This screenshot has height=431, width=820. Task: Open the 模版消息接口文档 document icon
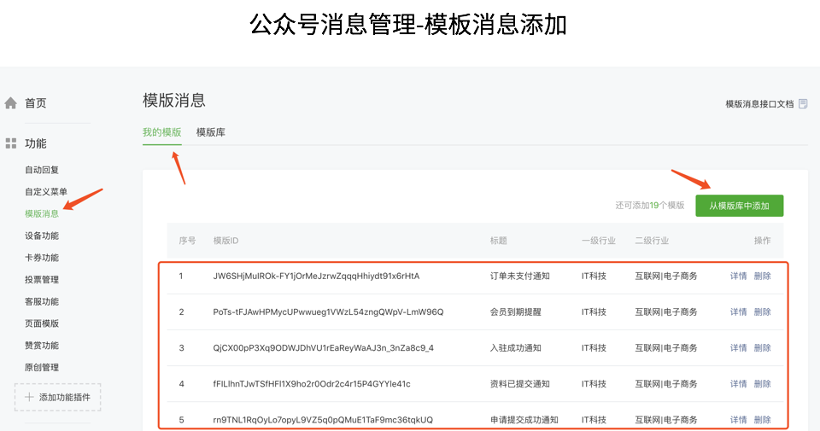click(x=803, y=104)
